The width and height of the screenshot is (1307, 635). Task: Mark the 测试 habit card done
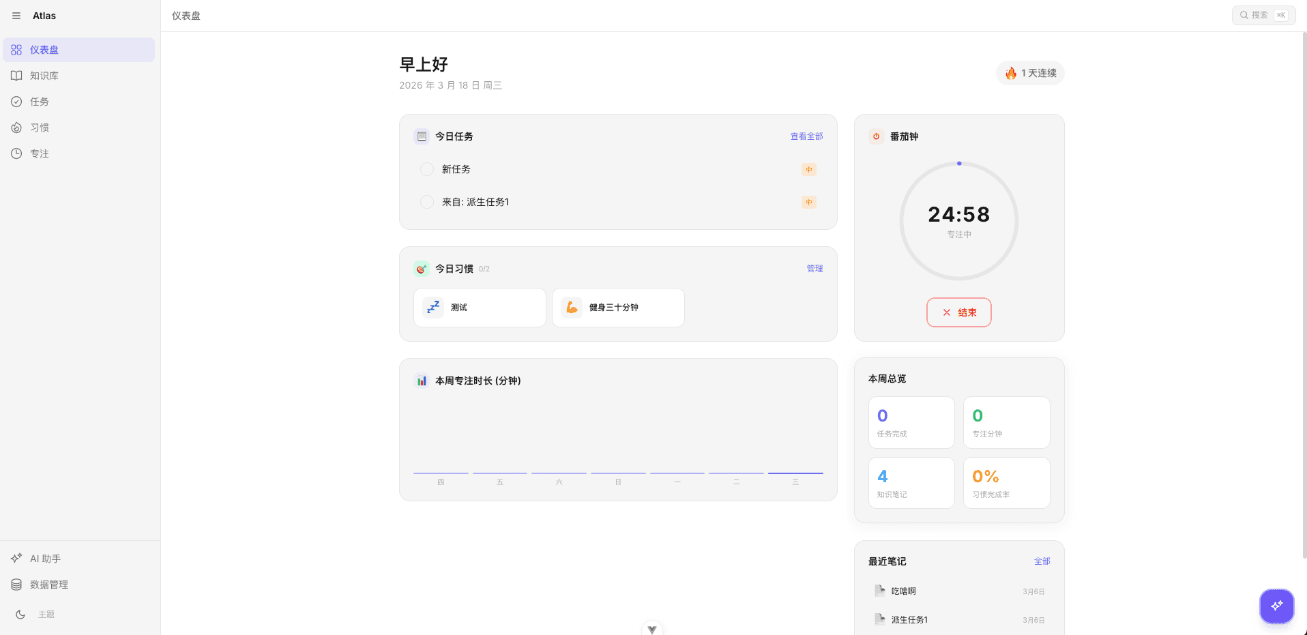click(480, 308)
